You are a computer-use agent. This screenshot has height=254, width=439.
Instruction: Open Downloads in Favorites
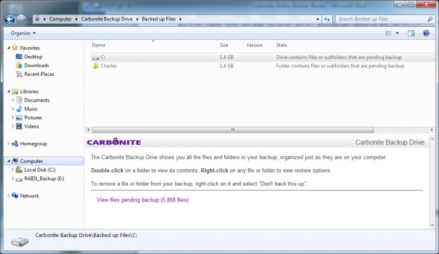pos(36,65)
